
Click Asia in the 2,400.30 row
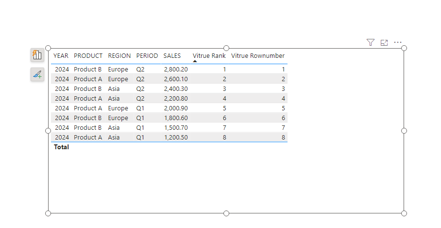(x=114, y=88)
